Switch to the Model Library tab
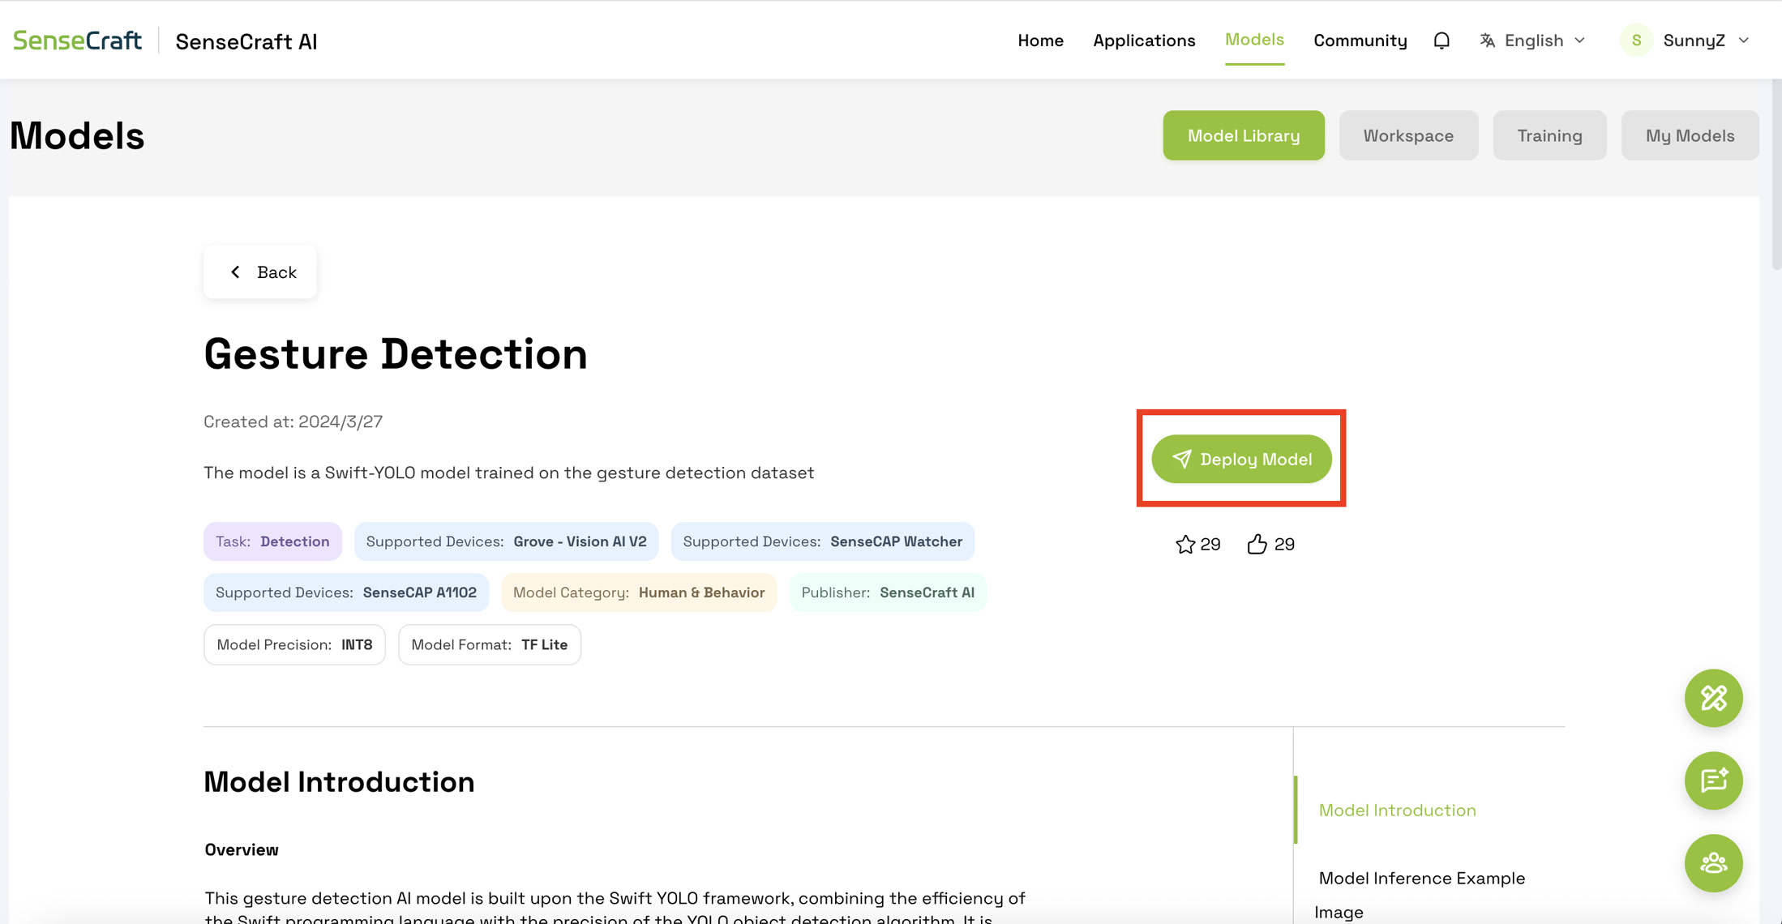 point(1244,135)
